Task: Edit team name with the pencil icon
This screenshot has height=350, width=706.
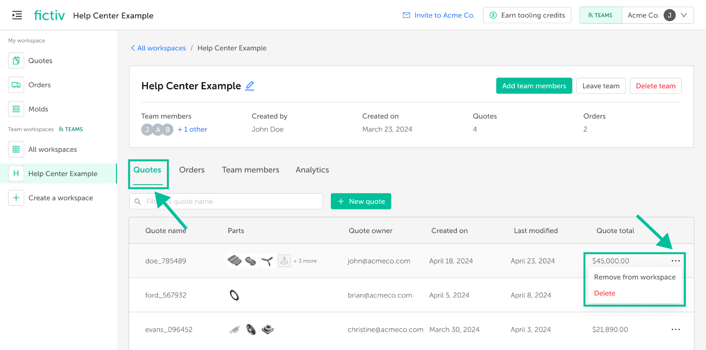Action: coord(250,86)
